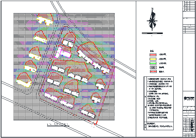
Task: Click the small remarks box under notes
Action: click(x=159, y=126)
